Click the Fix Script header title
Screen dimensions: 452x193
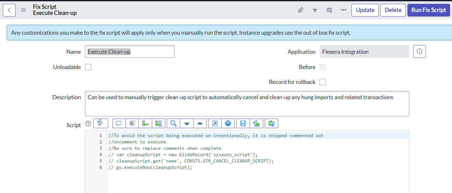click(45, 7)
